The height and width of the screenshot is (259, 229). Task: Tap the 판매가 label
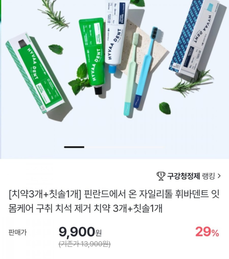[x=17, y=232]
